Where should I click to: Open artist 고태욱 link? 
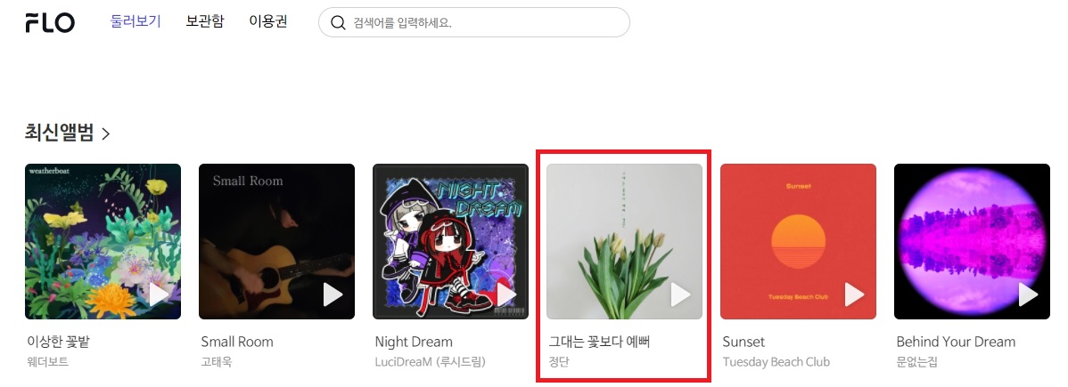coord(217,362)
